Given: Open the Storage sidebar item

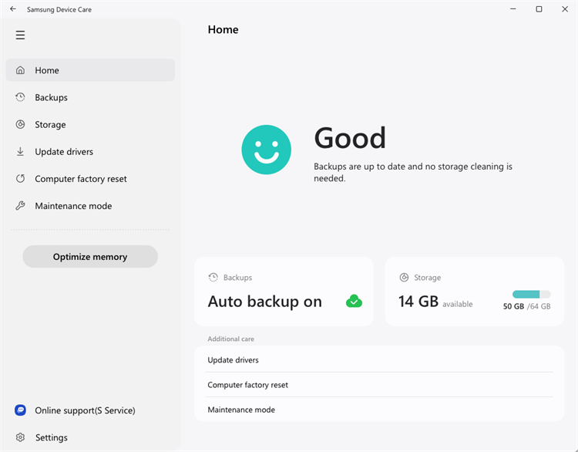Looking at the screenshot, I should click(90, 124).
